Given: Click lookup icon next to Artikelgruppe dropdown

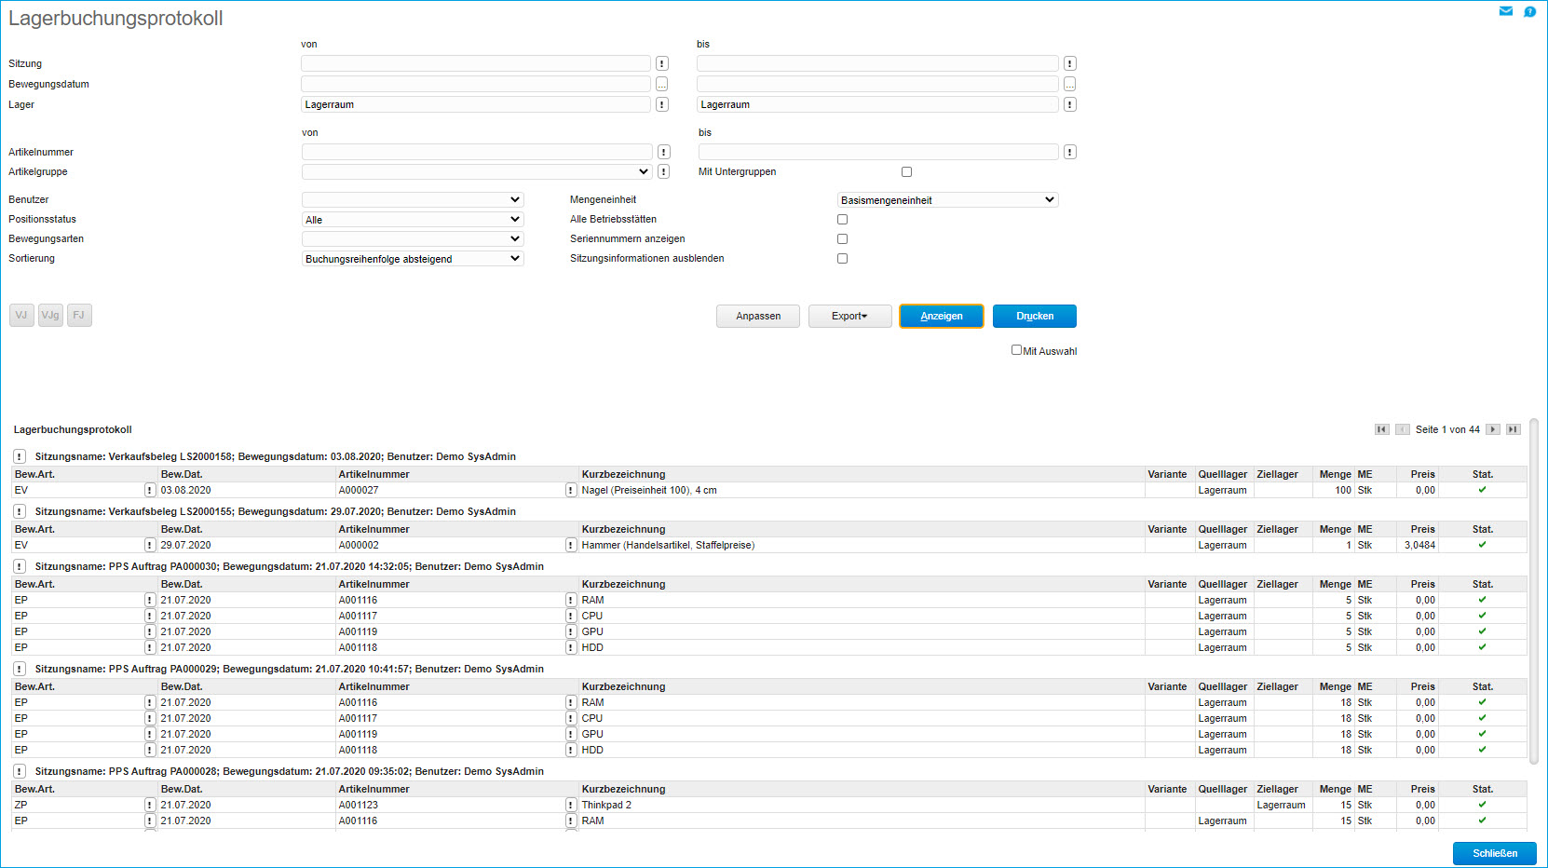Looking at the screenshot, I should 663,171.
